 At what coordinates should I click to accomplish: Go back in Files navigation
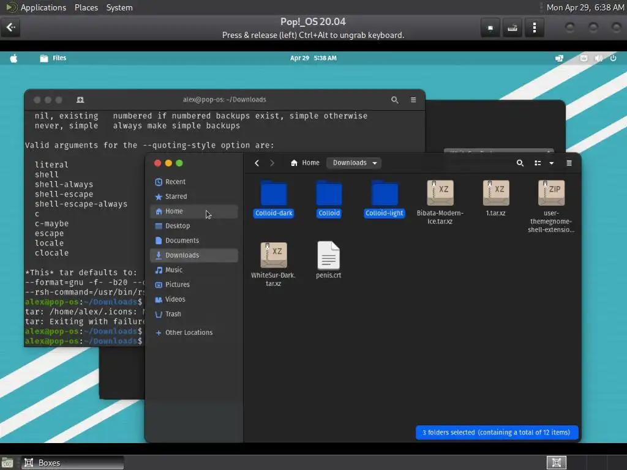[x=257, y=163]
